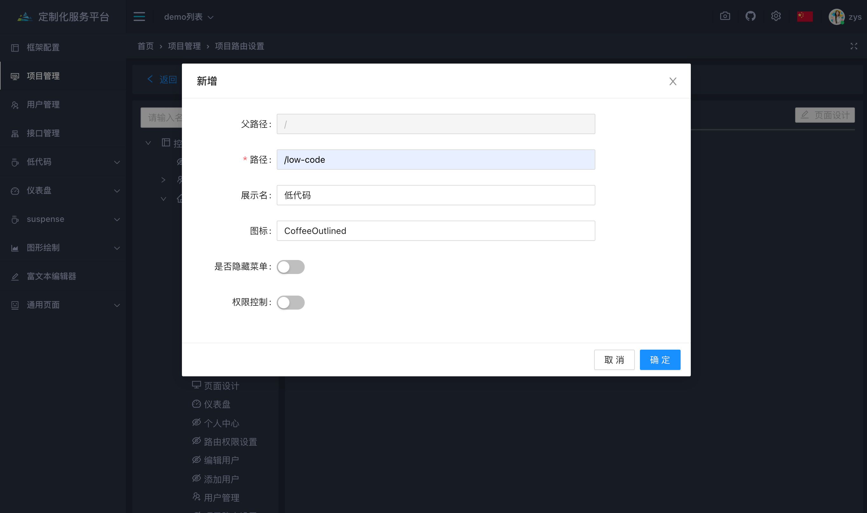Viewport: 867px width, 513px height.
Task: Toggle the 是否隐藏菜单 switch
Action: click(290, 267)
